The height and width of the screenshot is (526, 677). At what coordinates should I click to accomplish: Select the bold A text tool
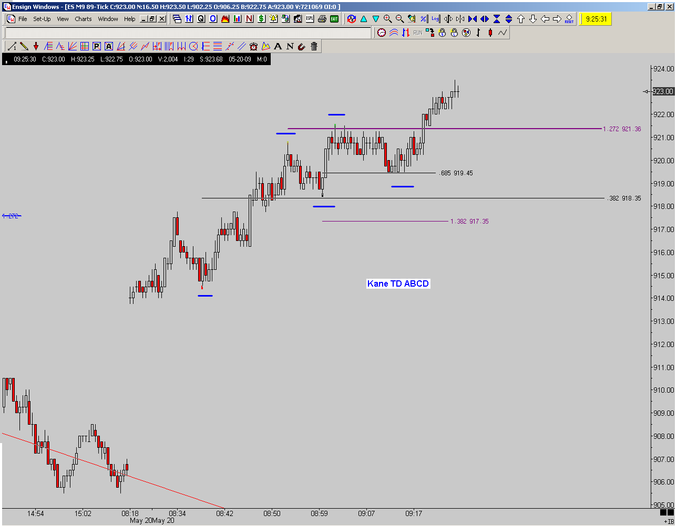(278, 46)
